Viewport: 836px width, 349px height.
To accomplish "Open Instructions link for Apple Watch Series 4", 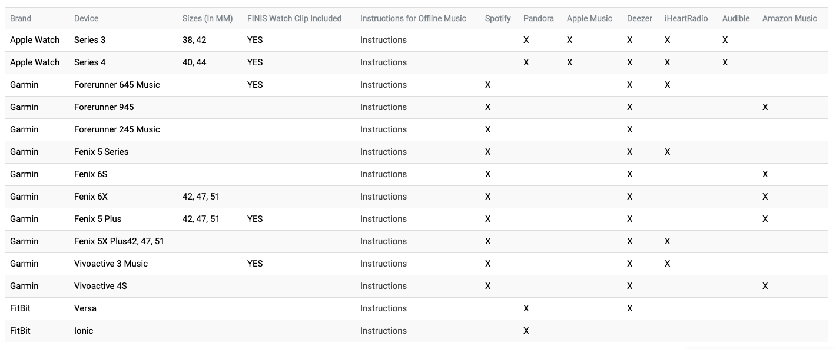I will [x=383, y=62].
